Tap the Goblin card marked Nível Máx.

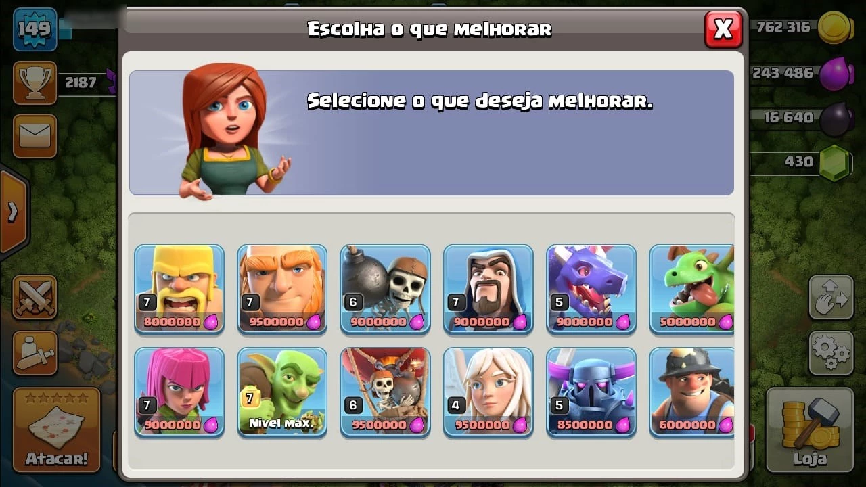(282, 392)
